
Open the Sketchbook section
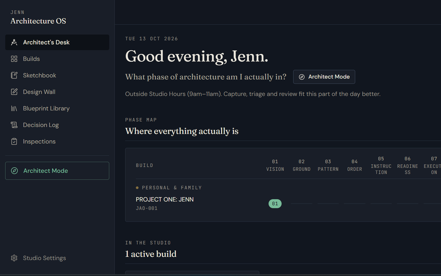point(57,75)
